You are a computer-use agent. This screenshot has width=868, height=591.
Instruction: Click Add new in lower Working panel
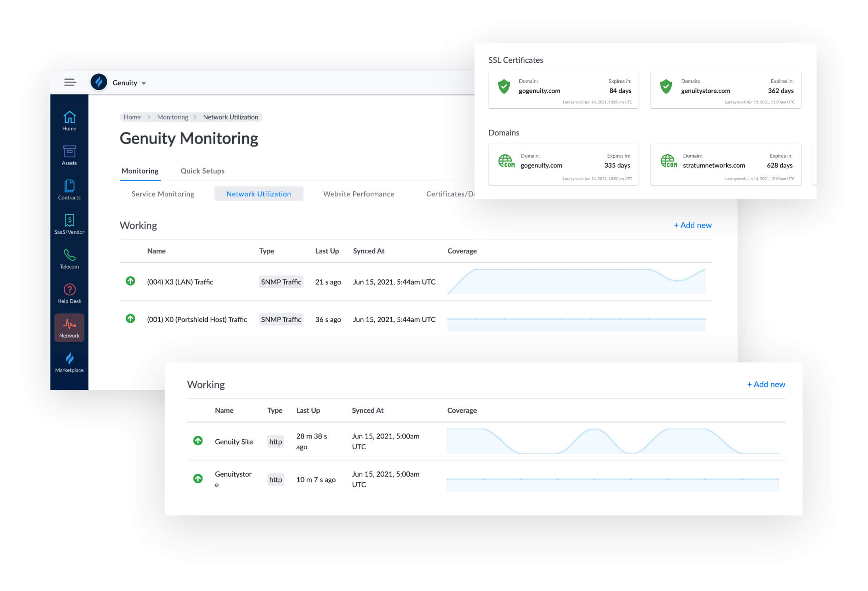[x=766, y=384]
